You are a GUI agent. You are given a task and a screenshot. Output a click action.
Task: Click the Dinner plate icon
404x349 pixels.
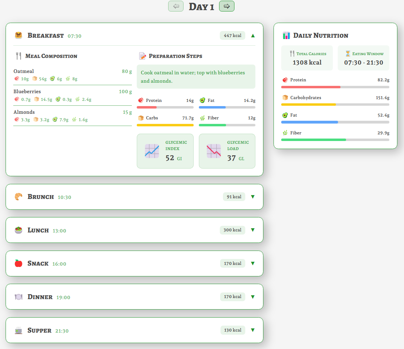click(18, 297)
